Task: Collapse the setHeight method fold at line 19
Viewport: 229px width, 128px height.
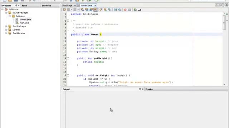Action: coord(68,75)
